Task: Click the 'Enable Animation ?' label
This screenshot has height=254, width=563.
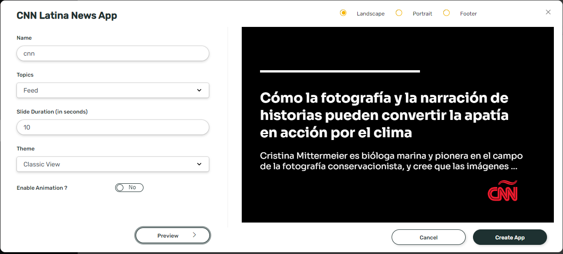Action: [42, 188]
